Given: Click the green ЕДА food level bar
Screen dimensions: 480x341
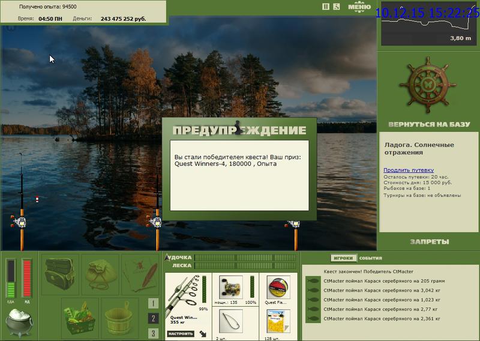Looking at the screenshot, I should (11, 278).
